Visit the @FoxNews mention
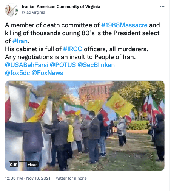This screenshot has height=191, width=171. [x=47, y=73]
